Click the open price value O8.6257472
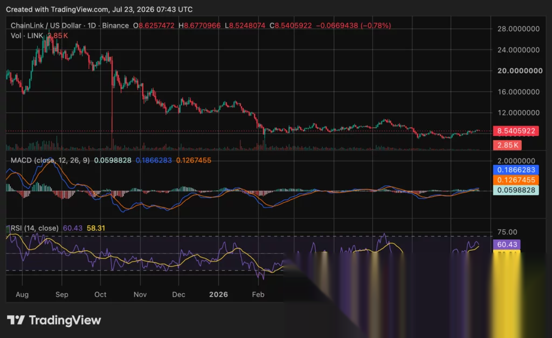This screenshot has height=338, width=552. point(154,25)
